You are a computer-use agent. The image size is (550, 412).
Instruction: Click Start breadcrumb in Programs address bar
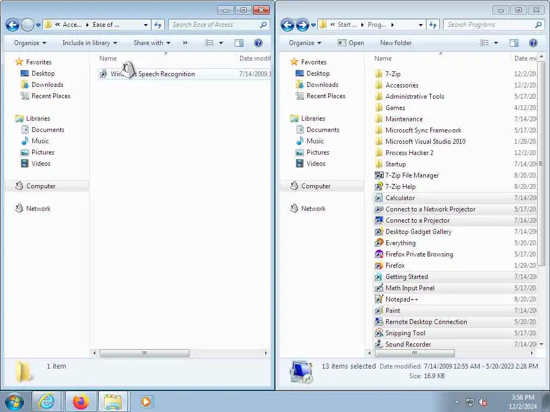[348, 25]
